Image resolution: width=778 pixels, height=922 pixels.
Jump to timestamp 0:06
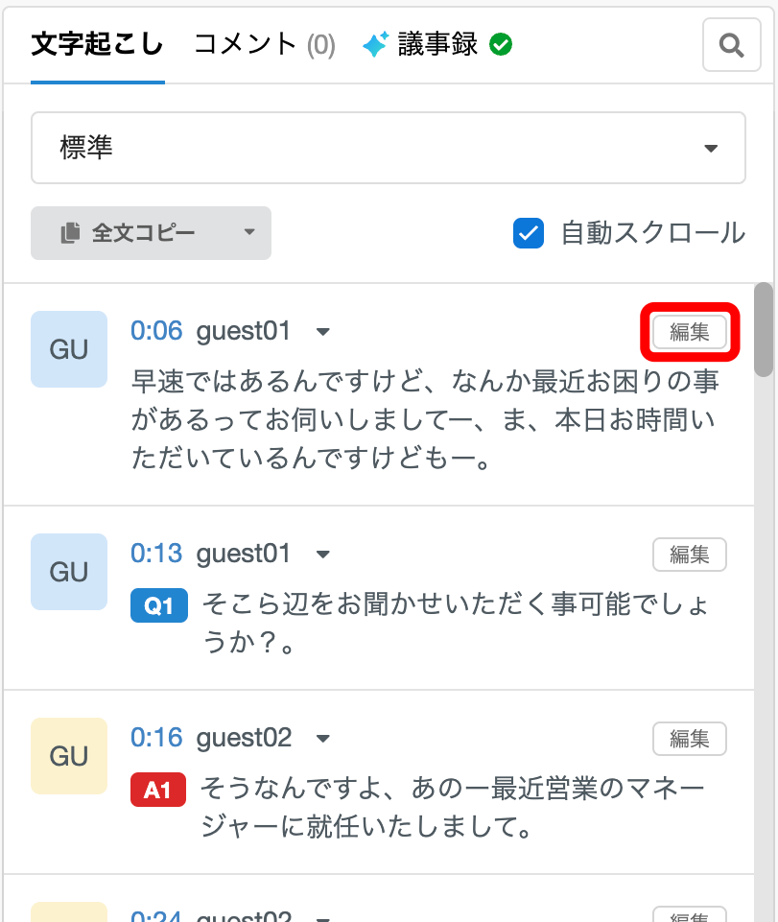[x=156, y=331]
